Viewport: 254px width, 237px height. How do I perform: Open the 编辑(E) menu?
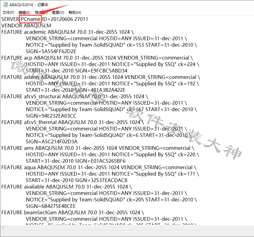[24, 13]
